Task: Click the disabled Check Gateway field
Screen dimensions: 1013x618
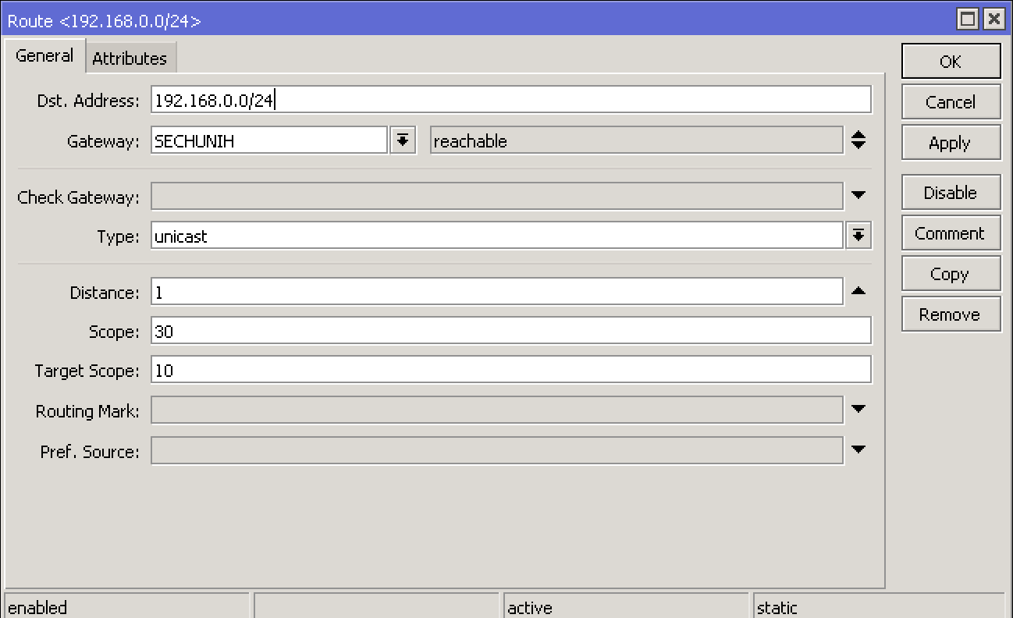Action: point(497,197)
